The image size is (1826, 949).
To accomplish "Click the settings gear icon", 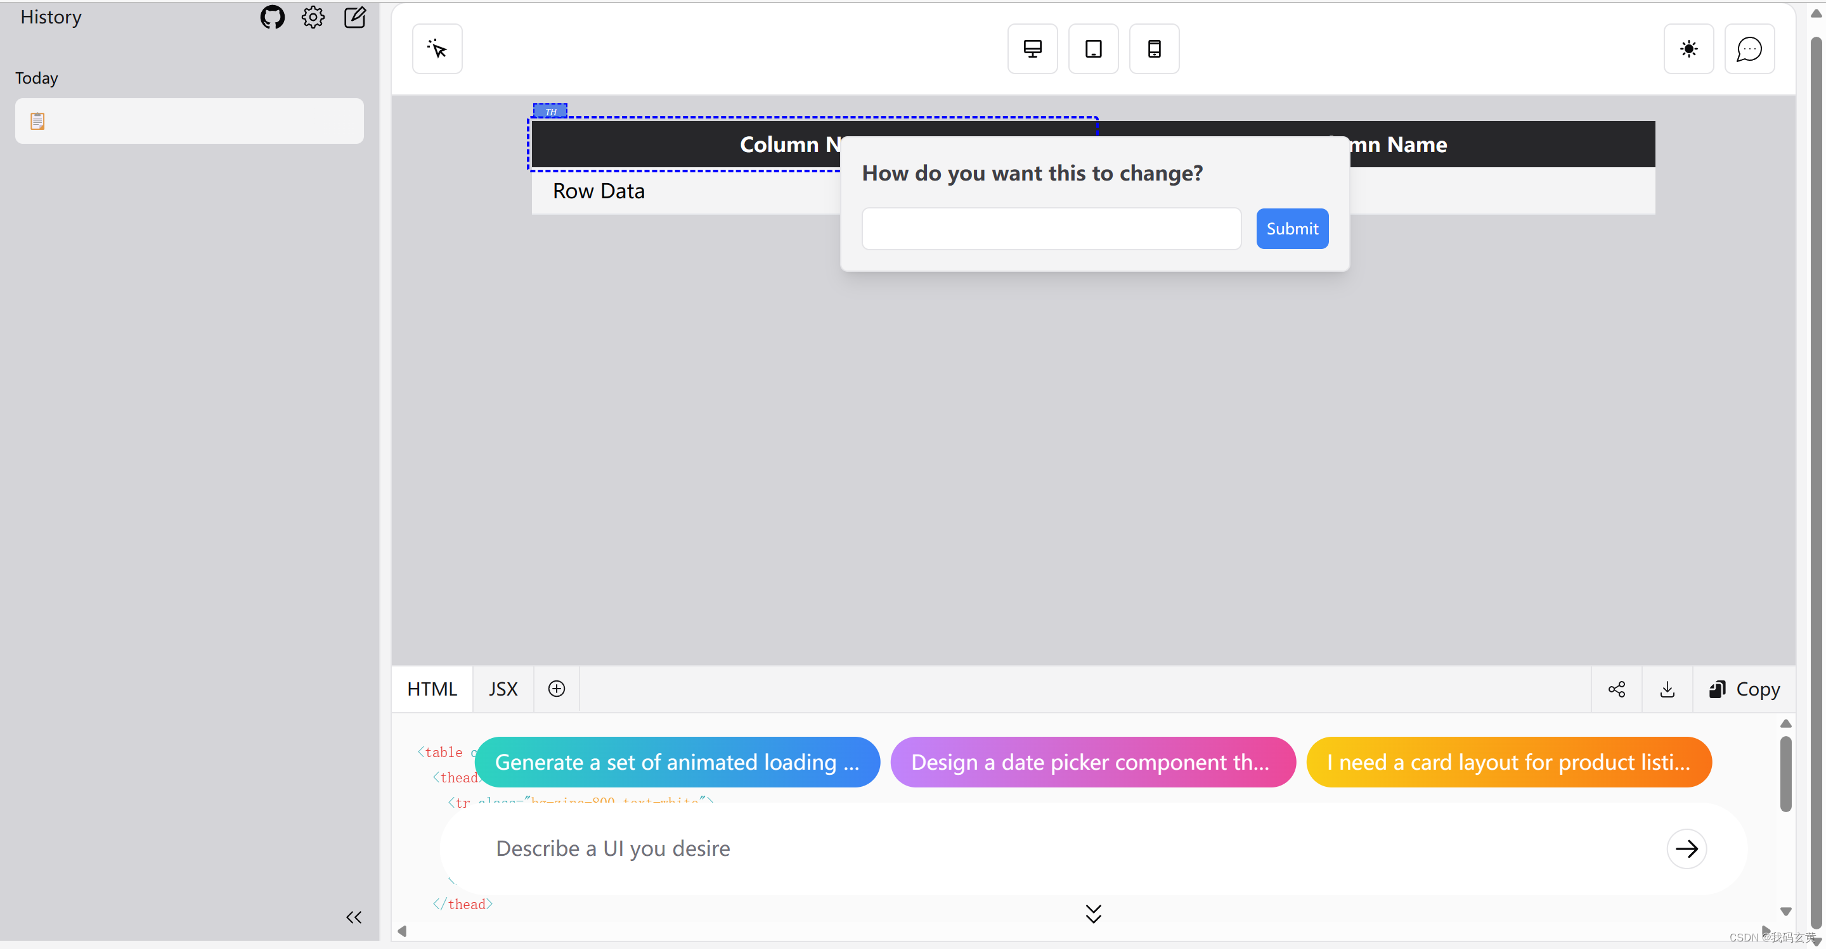I will 311,16.
